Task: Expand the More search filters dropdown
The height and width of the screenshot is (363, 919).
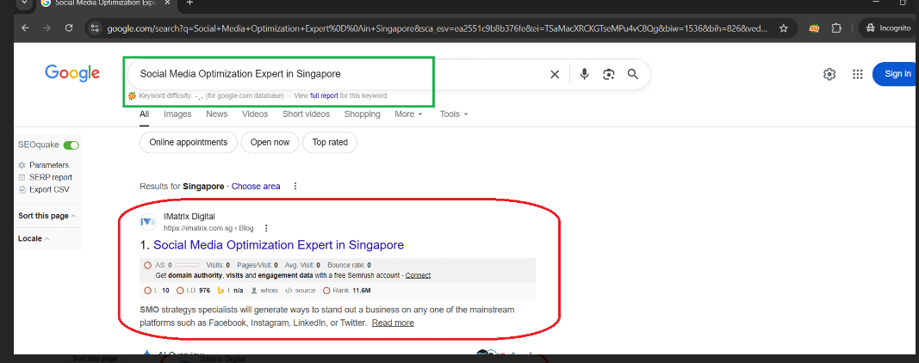Action: [408, 114]
